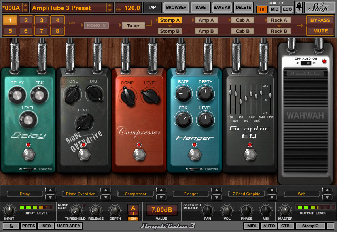Switch to the Amp A module
The height and width of the screenshot is (232, 337).
pos(206,20)
